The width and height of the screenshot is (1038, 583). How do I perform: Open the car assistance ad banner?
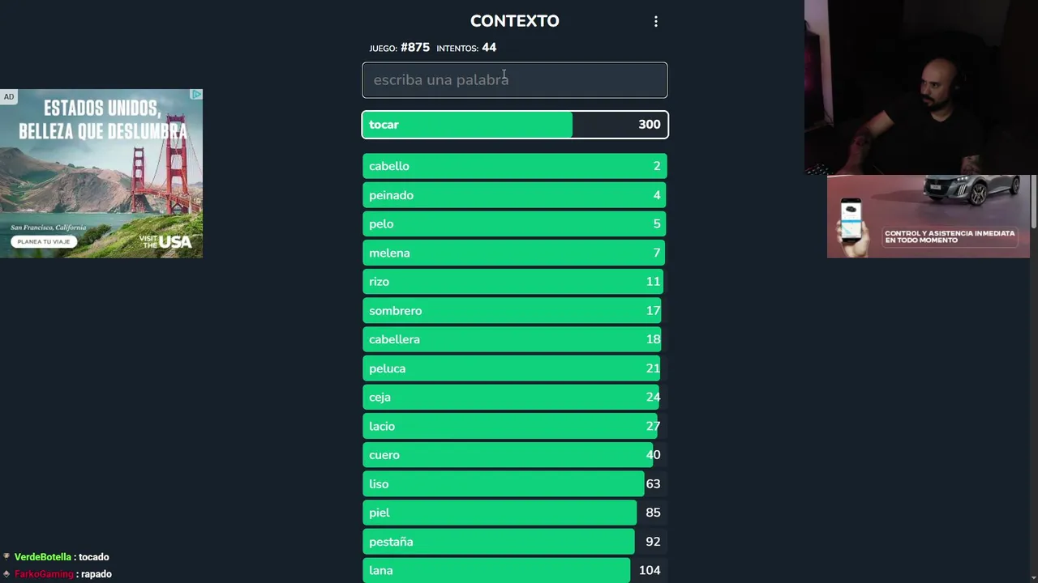[x=928, y=216]
